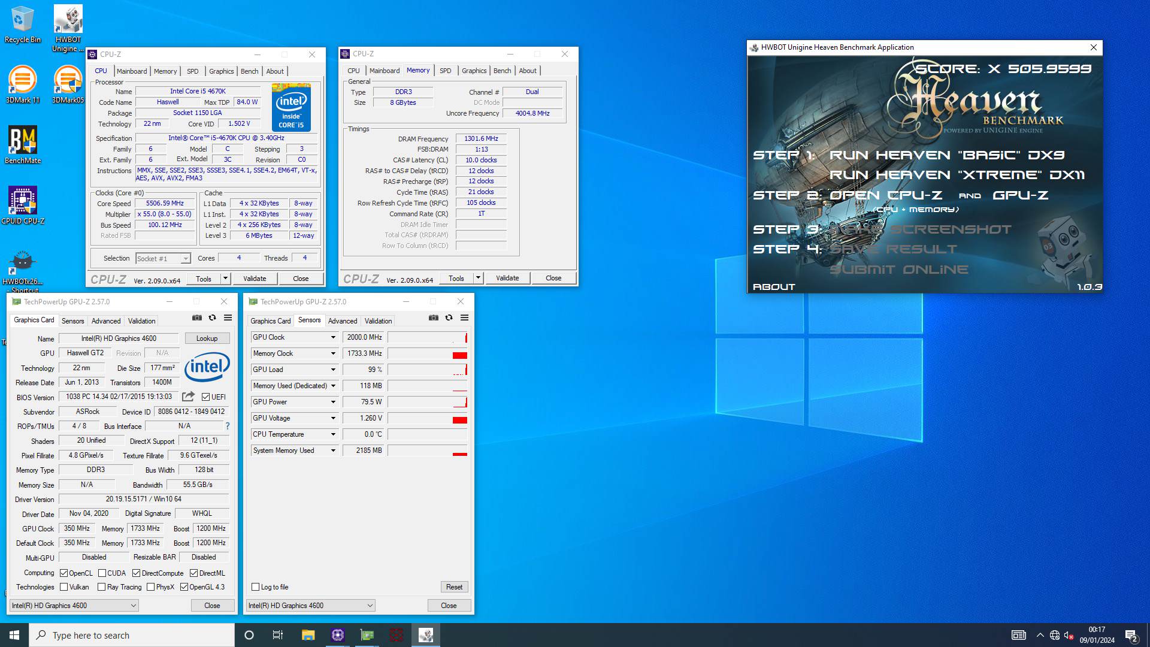This screenshot has width=1150, height=647.
Task: Open Cortana from the taskbar
Action: [x=249, y=635]
